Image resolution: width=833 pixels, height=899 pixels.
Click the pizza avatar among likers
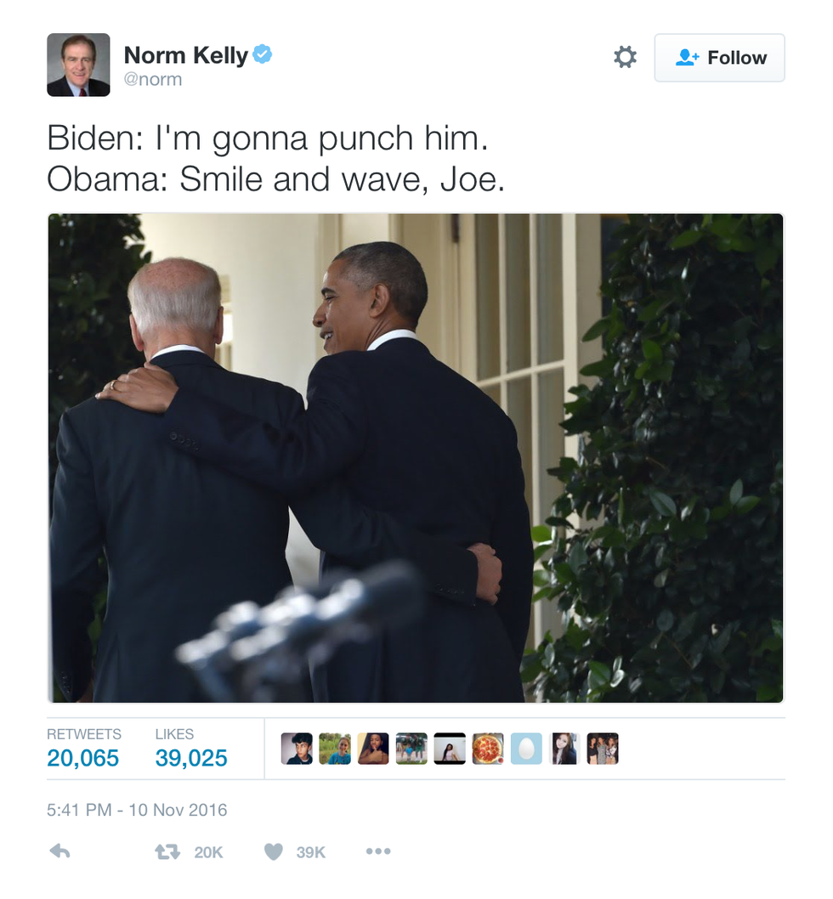[x=488, y=749]
